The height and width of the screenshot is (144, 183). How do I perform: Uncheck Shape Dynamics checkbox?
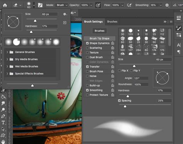(87, 43)
